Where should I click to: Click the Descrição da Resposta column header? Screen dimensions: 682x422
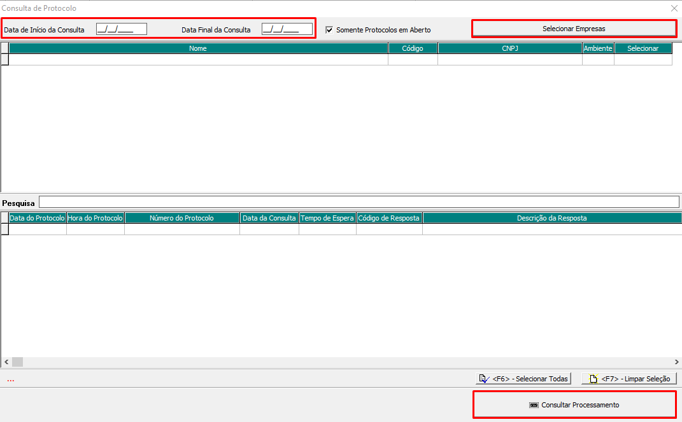[551, 218]
